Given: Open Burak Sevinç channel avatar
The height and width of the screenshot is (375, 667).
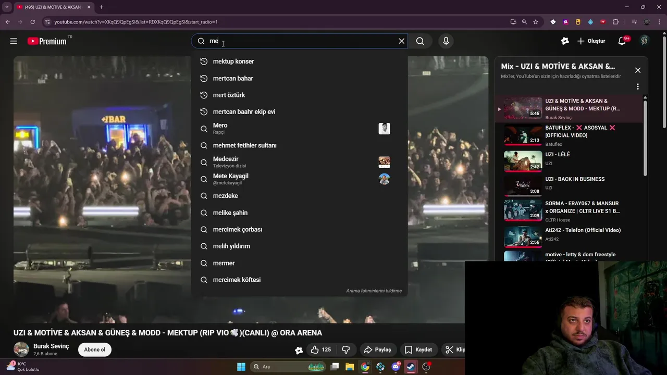Looking at the screenshot, I should click(x=21, y=349).
